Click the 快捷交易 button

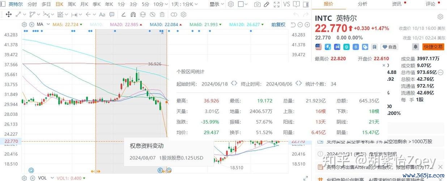[x=434, y=47]
